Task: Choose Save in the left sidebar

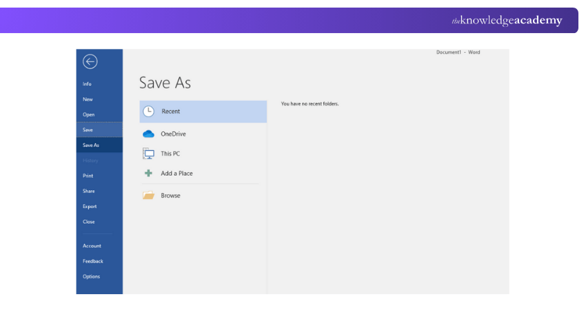Action: tap(99, 130)
